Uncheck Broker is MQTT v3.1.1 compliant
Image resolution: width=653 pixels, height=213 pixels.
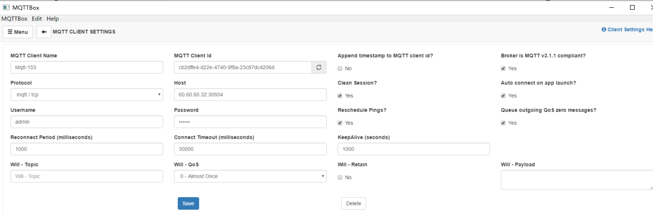503,69
